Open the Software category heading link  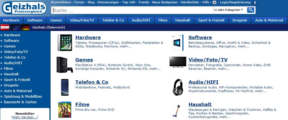tap(200, 37)
